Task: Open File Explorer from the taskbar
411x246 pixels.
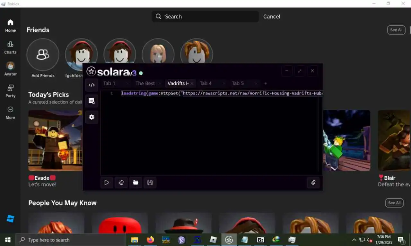Action: point(135,240)
